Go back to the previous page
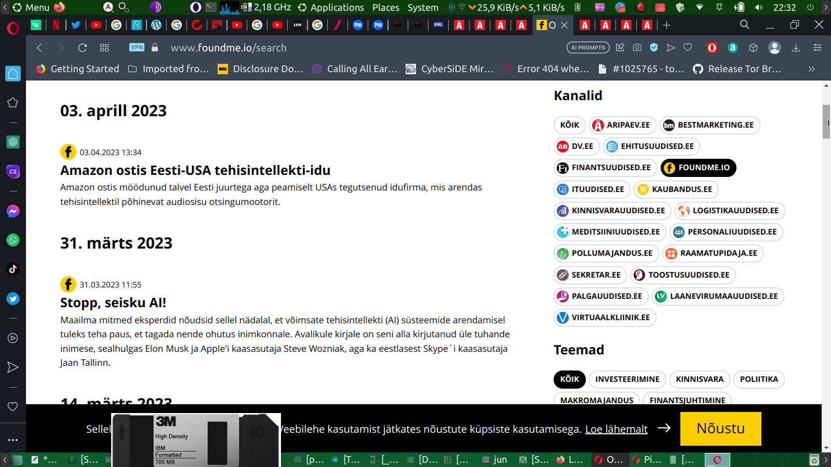The width and height of the screenshot is (831, 467). (39, 48)
